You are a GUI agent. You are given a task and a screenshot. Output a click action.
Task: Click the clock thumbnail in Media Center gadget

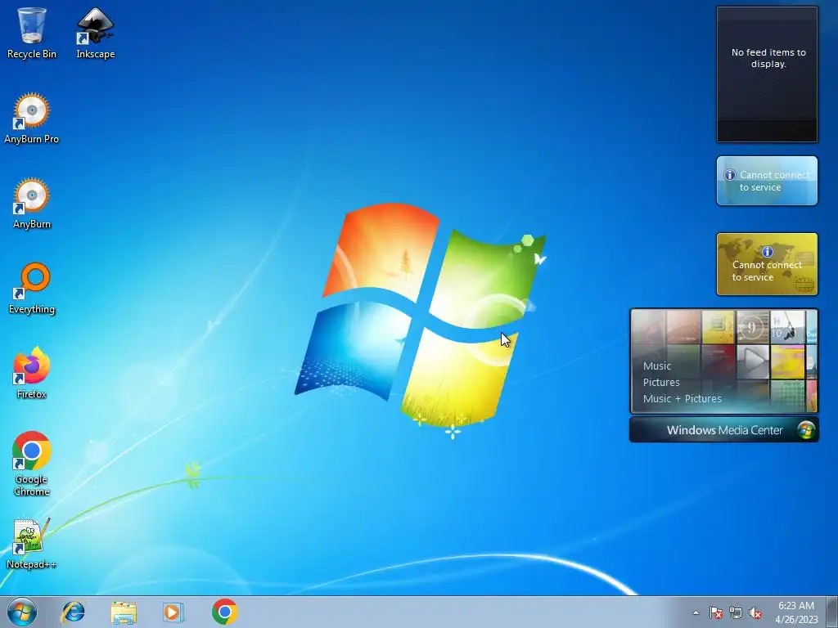753,327
